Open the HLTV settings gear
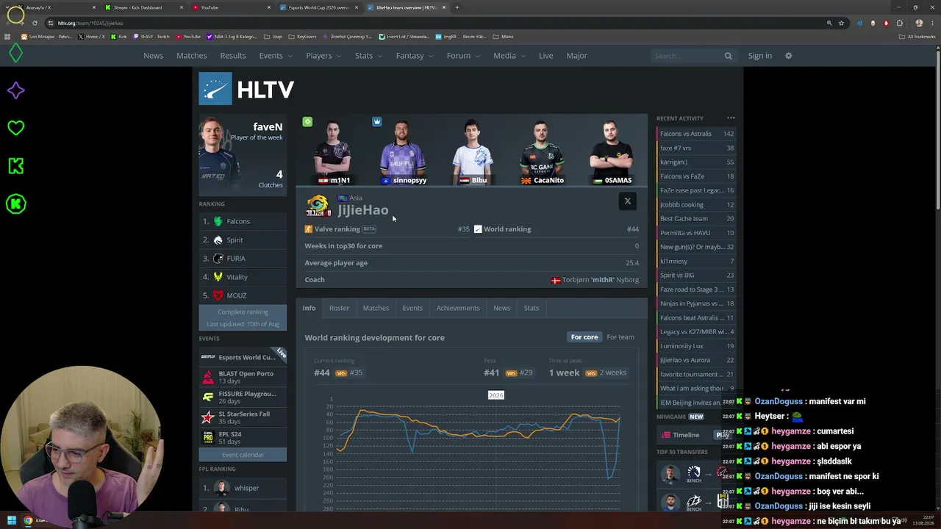This screenshot has width=941, height=529. tap(788, 56)
